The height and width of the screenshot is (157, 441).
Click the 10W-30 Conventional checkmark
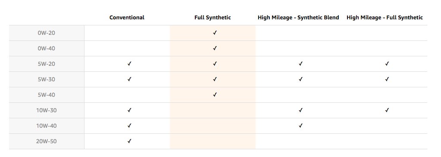(x=129, y=110)
